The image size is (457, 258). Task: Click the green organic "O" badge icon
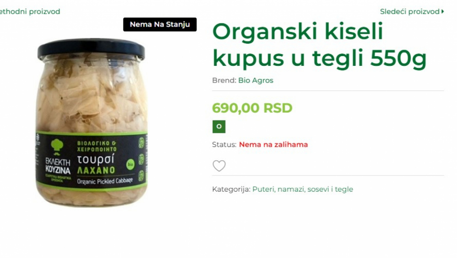point(219,126)
